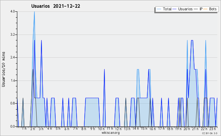
Task: Click the 20 h x-axis label
Action: [x=187, y=129]
